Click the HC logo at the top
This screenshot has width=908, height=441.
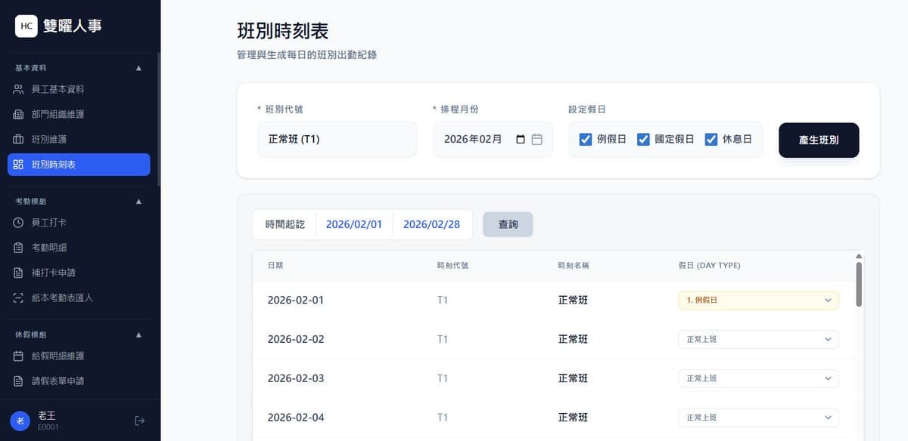click(26, 26)
